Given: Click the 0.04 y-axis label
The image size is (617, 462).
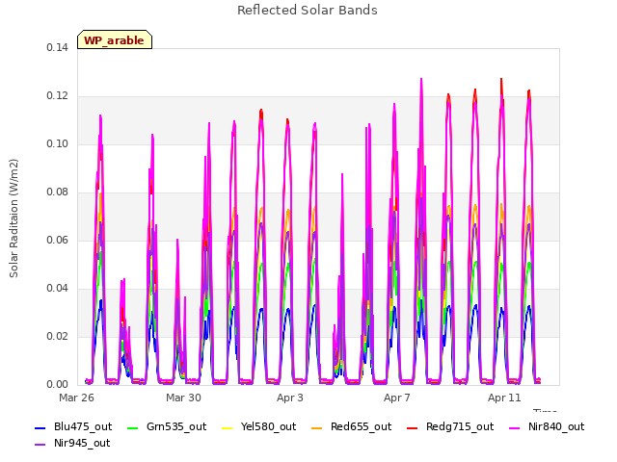Looking at the screenshot, I should click(x=58, y=289).
